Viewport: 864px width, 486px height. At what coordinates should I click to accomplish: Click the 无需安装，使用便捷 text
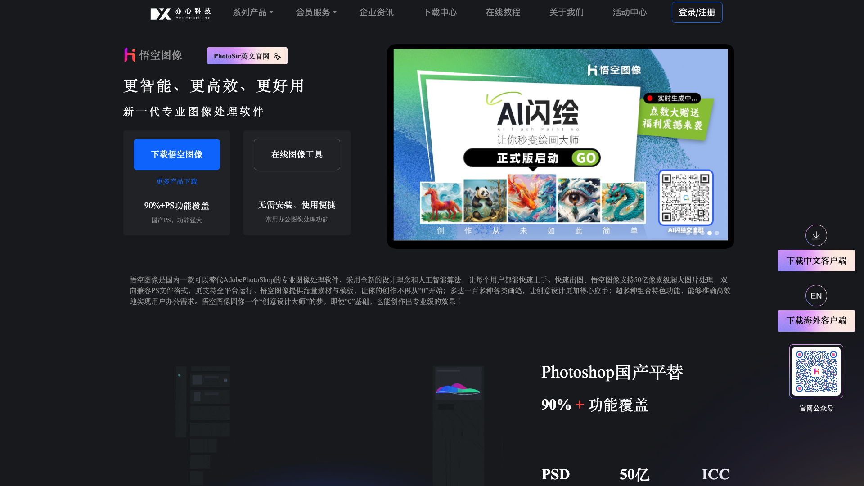(x=297, y=205)
